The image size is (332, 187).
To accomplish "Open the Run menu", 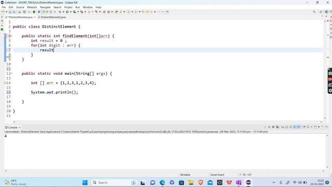I will pyautogui.click(x=77, y=7).
